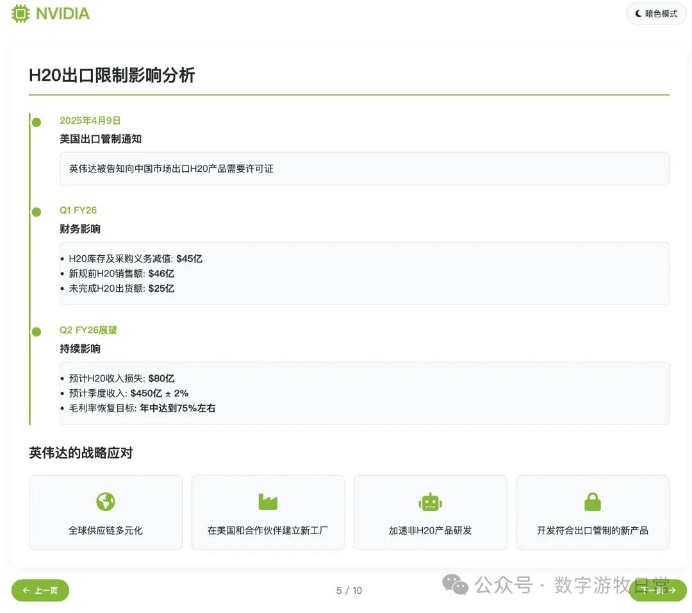The width and height of the screenshot is (692, 613).
Task: Click the timeline dot beside 2025年4月9日
Action: point(36,122)
